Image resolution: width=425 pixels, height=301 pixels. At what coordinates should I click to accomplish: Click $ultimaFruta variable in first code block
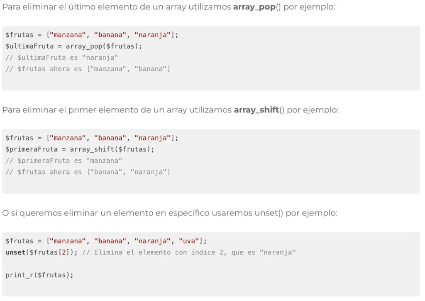[x=29, y=46]
